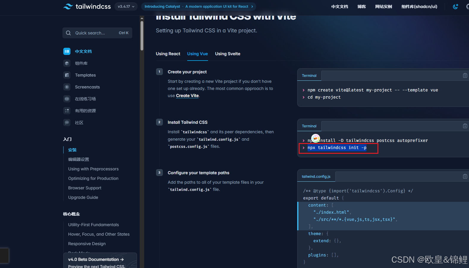This screenshot has height=268, width=469.
Task: Click the sidebar vertical scrollbar thumb
Action: pos(142,35)
